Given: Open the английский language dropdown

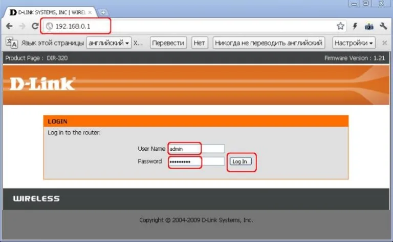Looking at the screenshot, I should pyautogui.click(x=109, y=43).
